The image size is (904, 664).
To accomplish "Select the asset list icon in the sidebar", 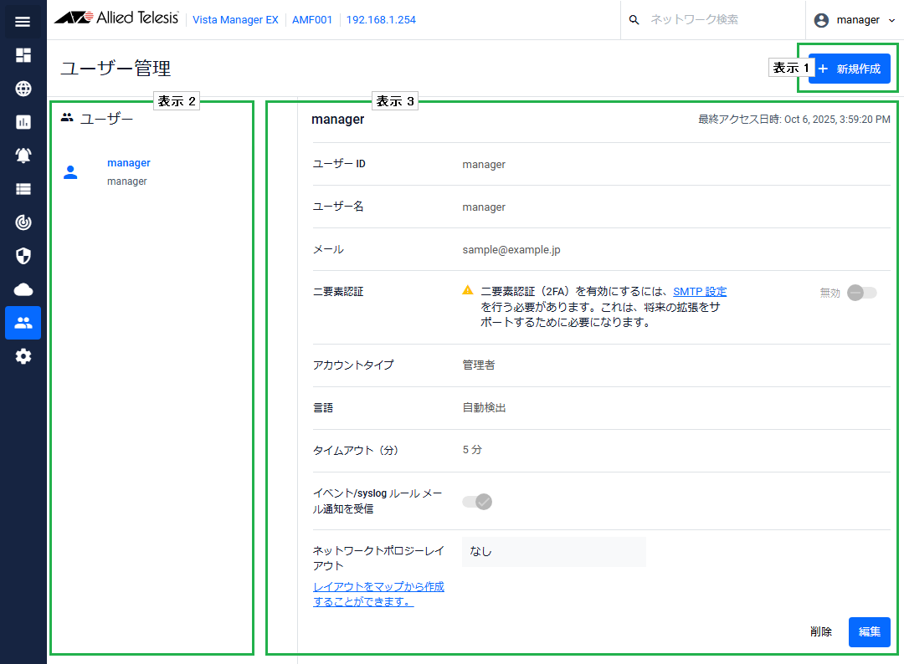I will [x=23, y=189].
